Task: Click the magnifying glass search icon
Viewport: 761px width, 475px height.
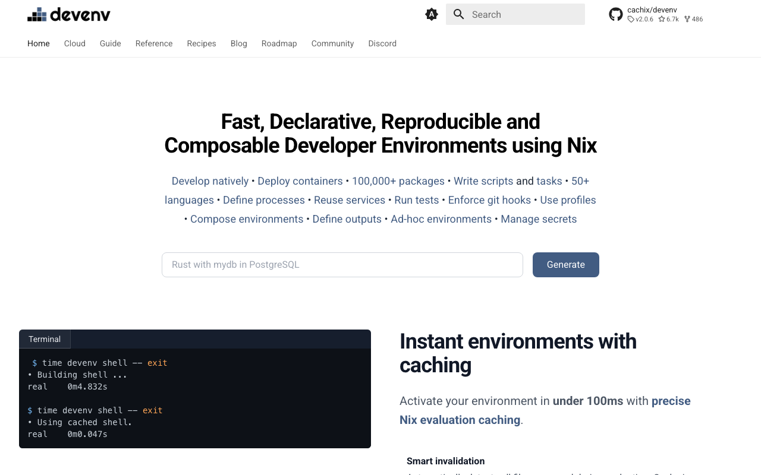Action: (458, 14)
